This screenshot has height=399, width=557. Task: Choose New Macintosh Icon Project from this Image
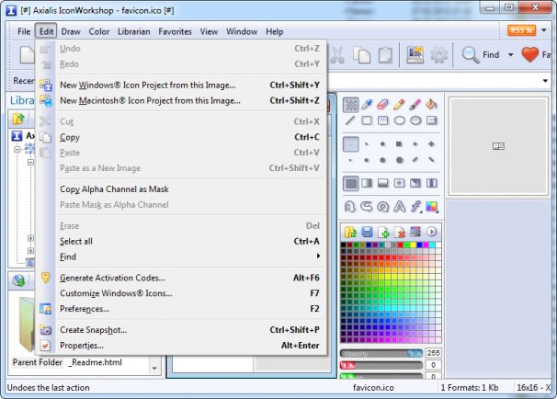tap(181, 101)
